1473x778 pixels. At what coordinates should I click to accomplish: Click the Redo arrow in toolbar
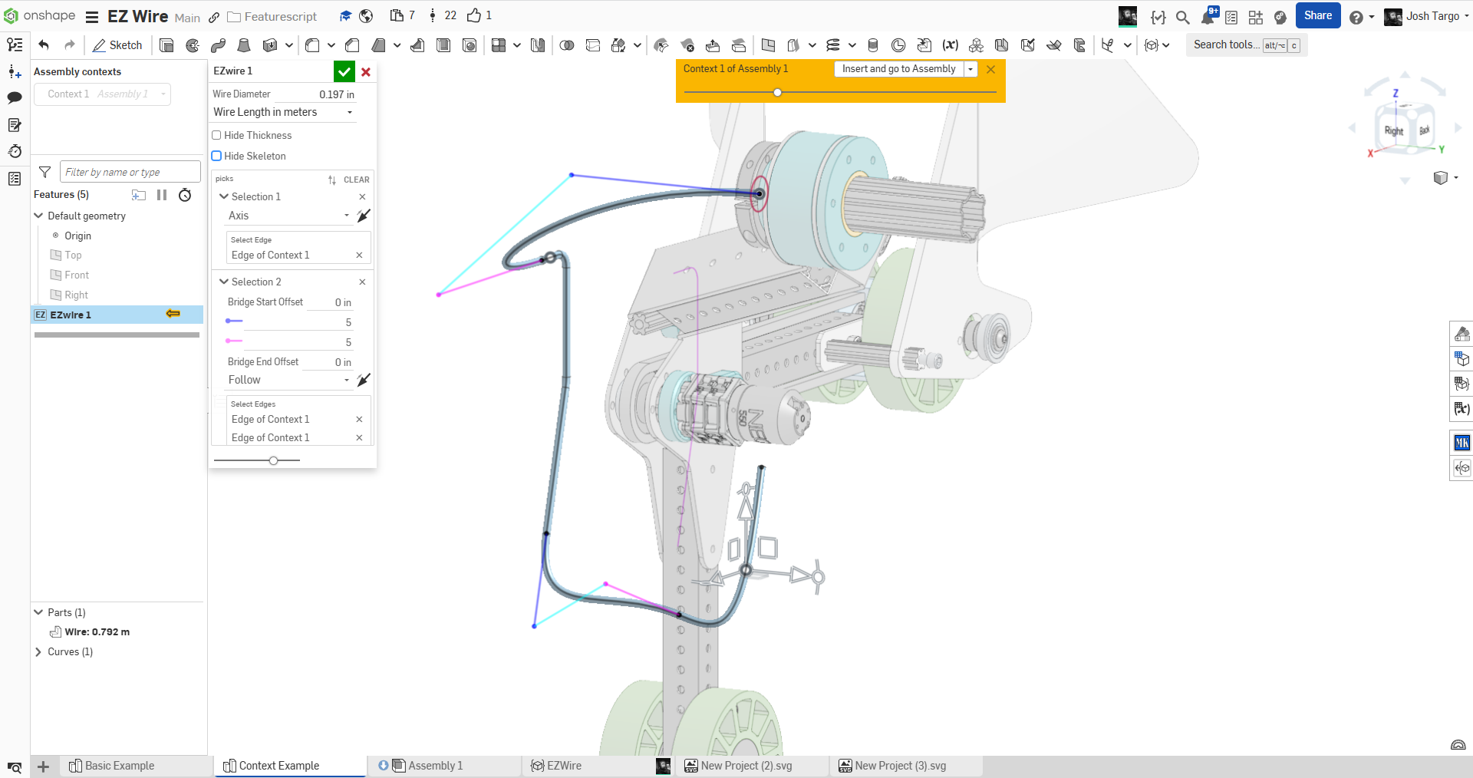[70, 45]
